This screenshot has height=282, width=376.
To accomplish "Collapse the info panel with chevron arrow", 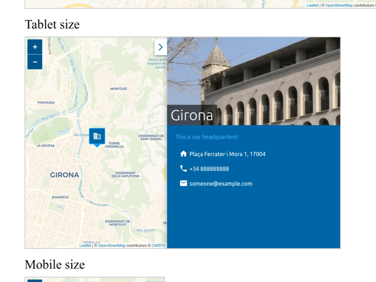I will tap(161, 47).
